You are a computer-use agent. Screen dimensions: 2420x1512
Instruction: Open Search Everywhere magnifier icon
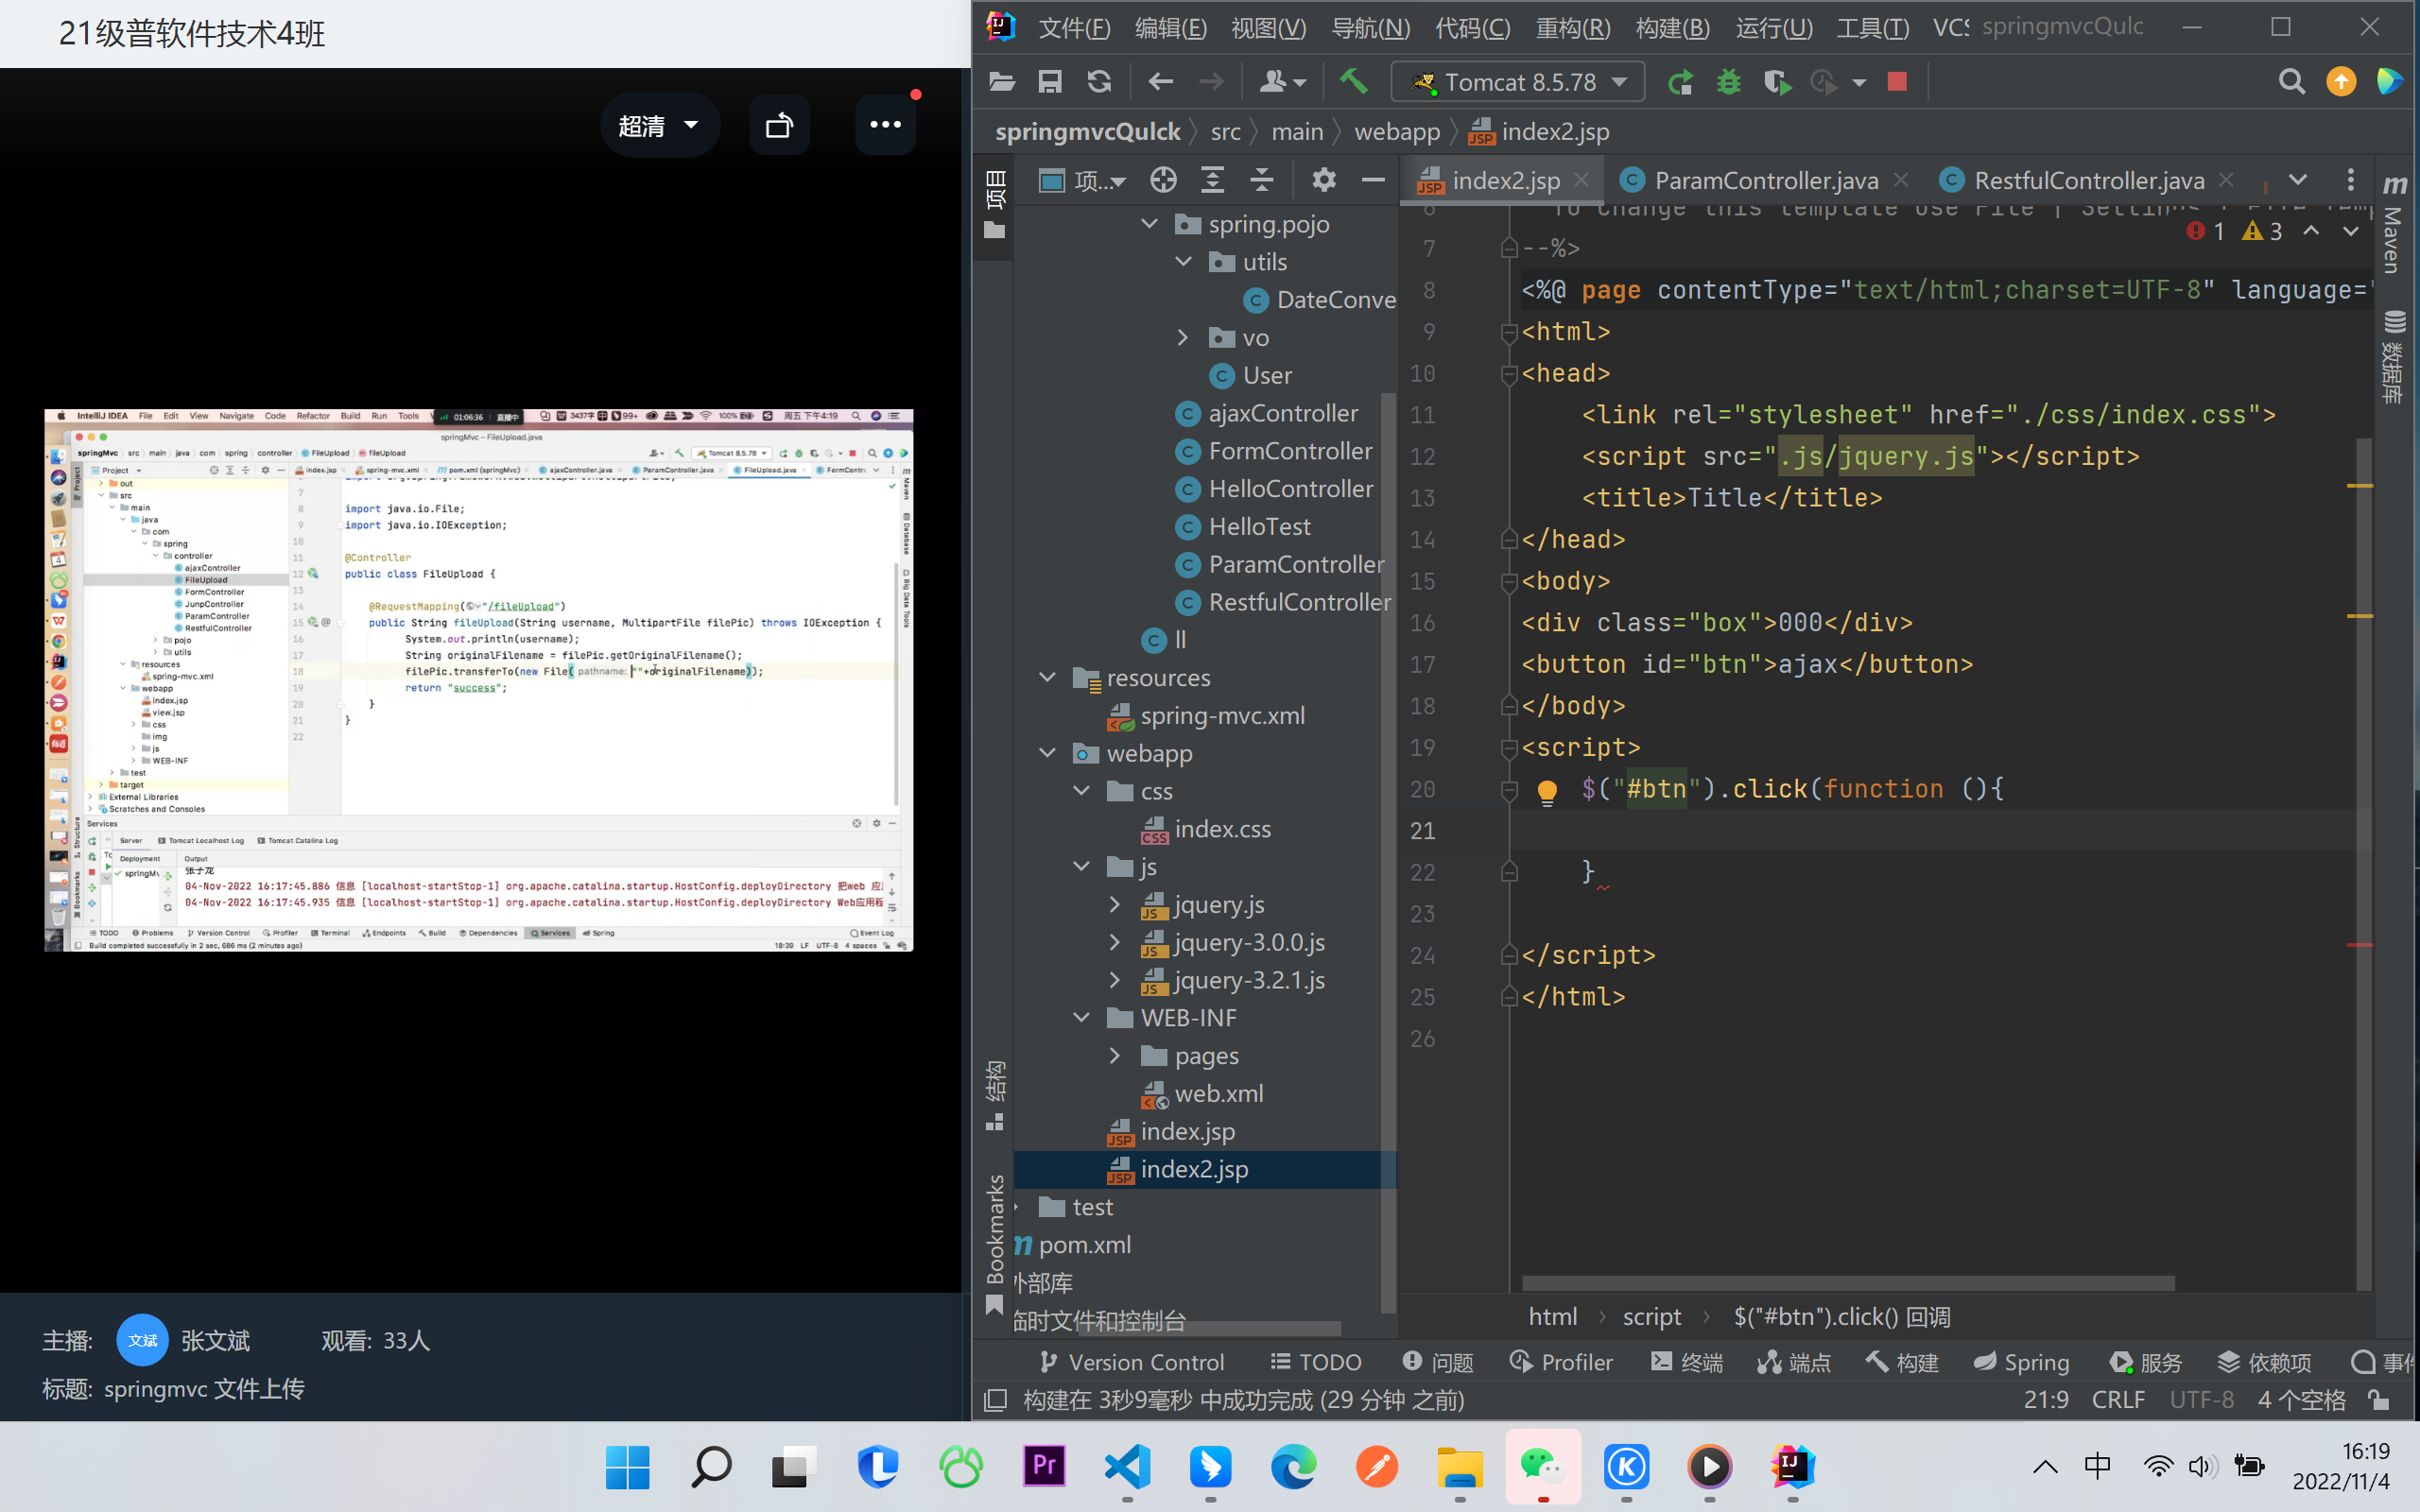coord(2291,82)
